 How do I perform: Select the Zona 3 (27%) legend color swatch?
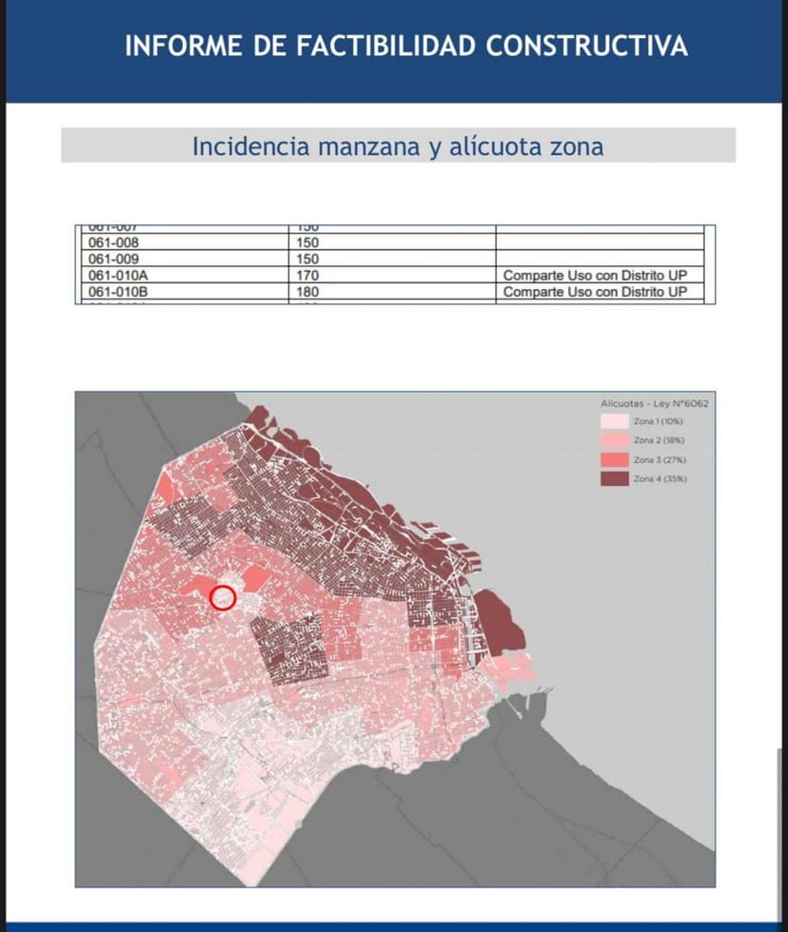[617, 458]
